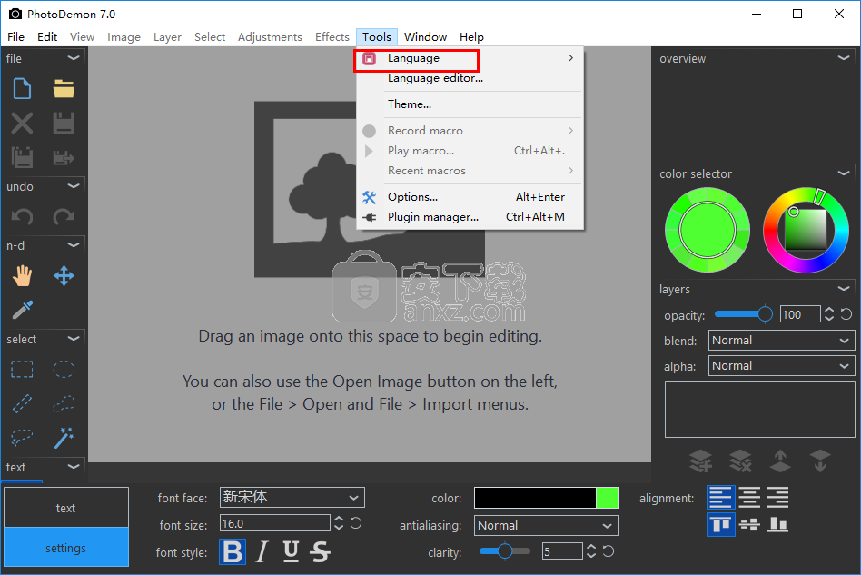
Task: Click the move layer up icon
Action: (780, 461)
